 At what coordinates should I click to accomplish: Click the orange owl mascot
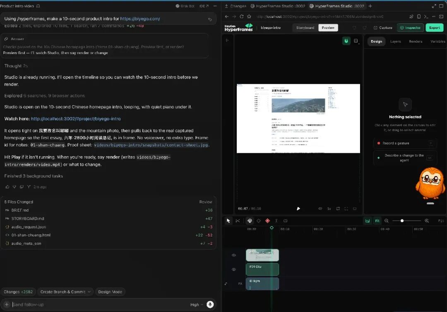430,183
